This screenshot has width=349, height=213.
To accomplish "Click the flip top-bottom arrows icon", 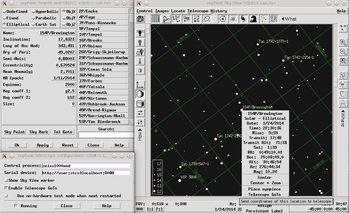I will pyautogui.click(x=140, y=122).
